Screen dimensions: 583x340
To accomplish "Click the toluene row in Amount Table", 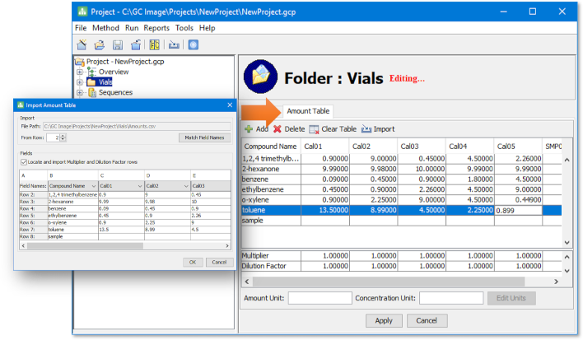I will pyautogui.click(x=402, y=210).
